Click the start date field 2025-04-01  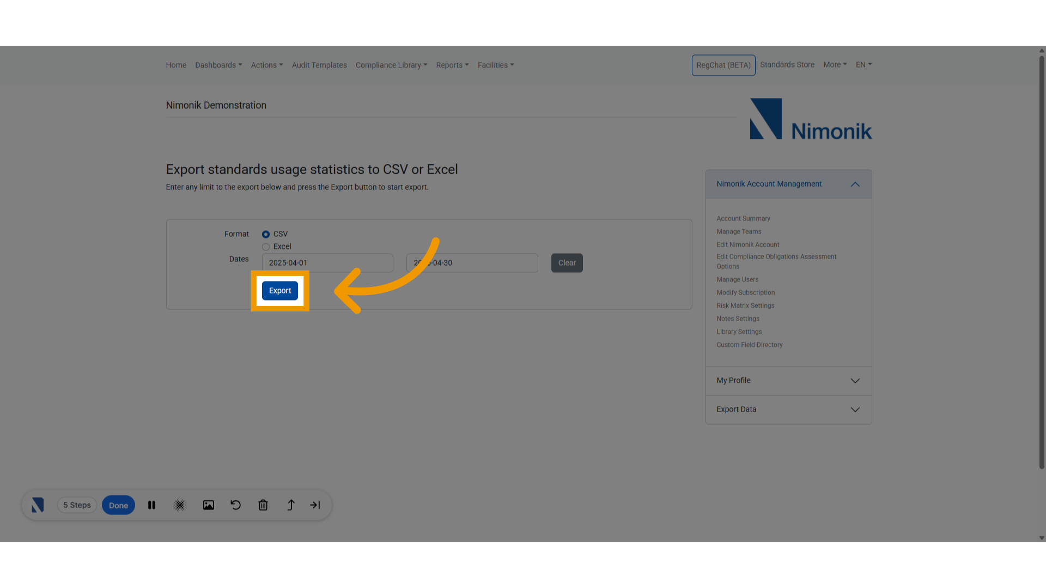[327, 263]
